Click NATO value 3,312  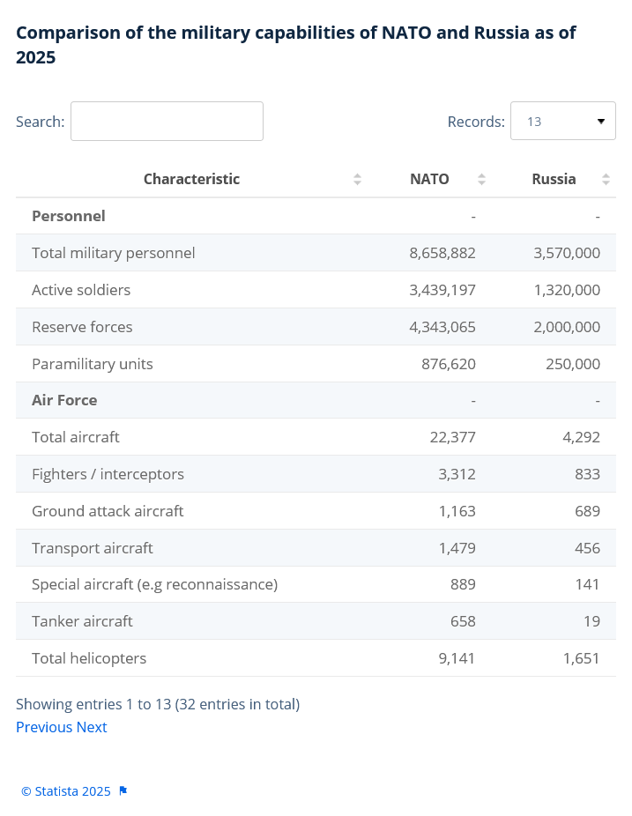point(457,474)
